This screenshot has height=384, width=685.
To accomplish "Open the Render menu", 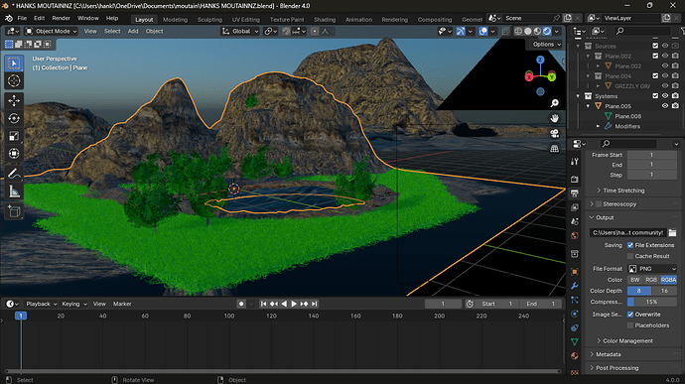I will 62,18.
